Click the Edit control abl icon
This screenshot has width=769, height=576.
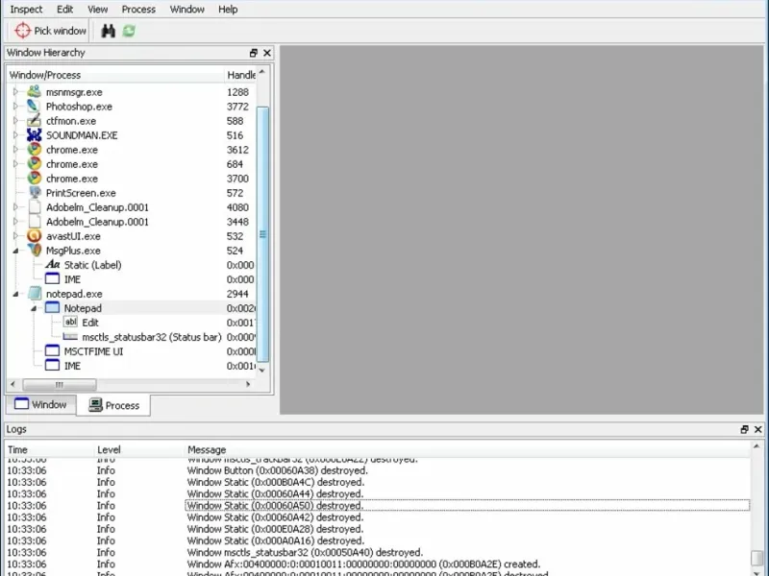tap(70, 322)
